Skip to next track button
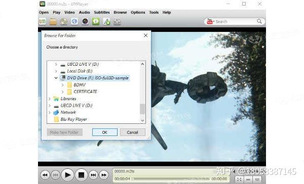This screenshot has height=184, width=304. pyautogui.click(x=93, y=175)
